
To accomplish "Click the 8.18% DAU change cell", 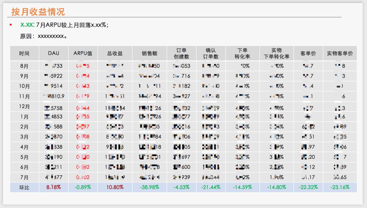I will 53,187.
